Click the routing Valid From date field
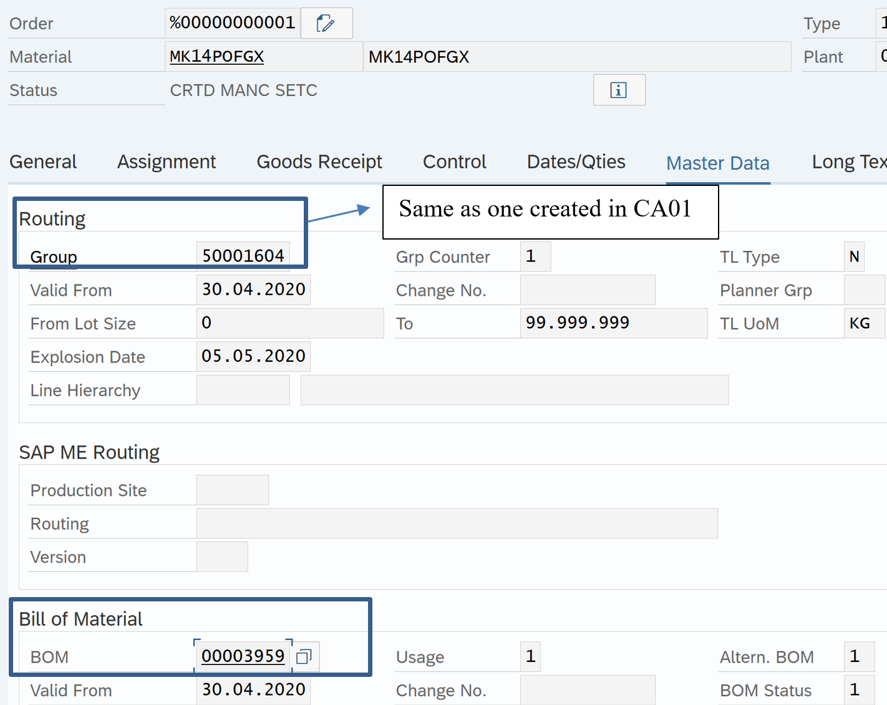Viewport: 887px width, 705px height. point(253,289)
